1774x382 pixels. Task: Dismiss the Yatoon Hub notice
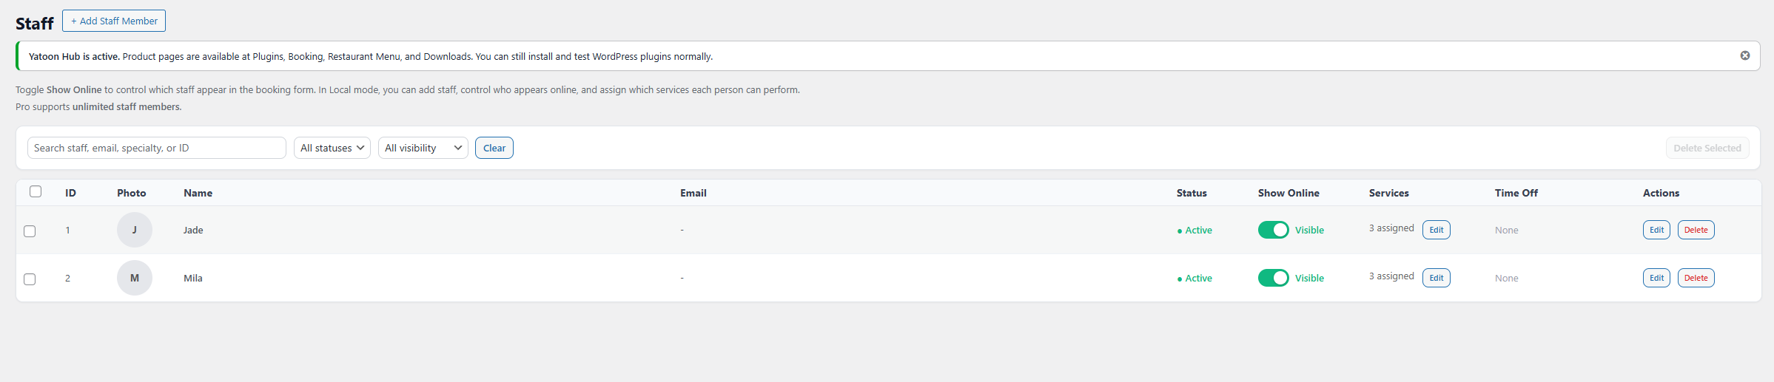coord(1744,55)
